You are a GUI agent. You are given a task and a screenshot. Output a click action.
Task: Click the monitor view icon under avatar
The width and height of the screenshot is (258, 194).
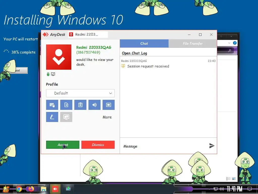click(53, 74)
